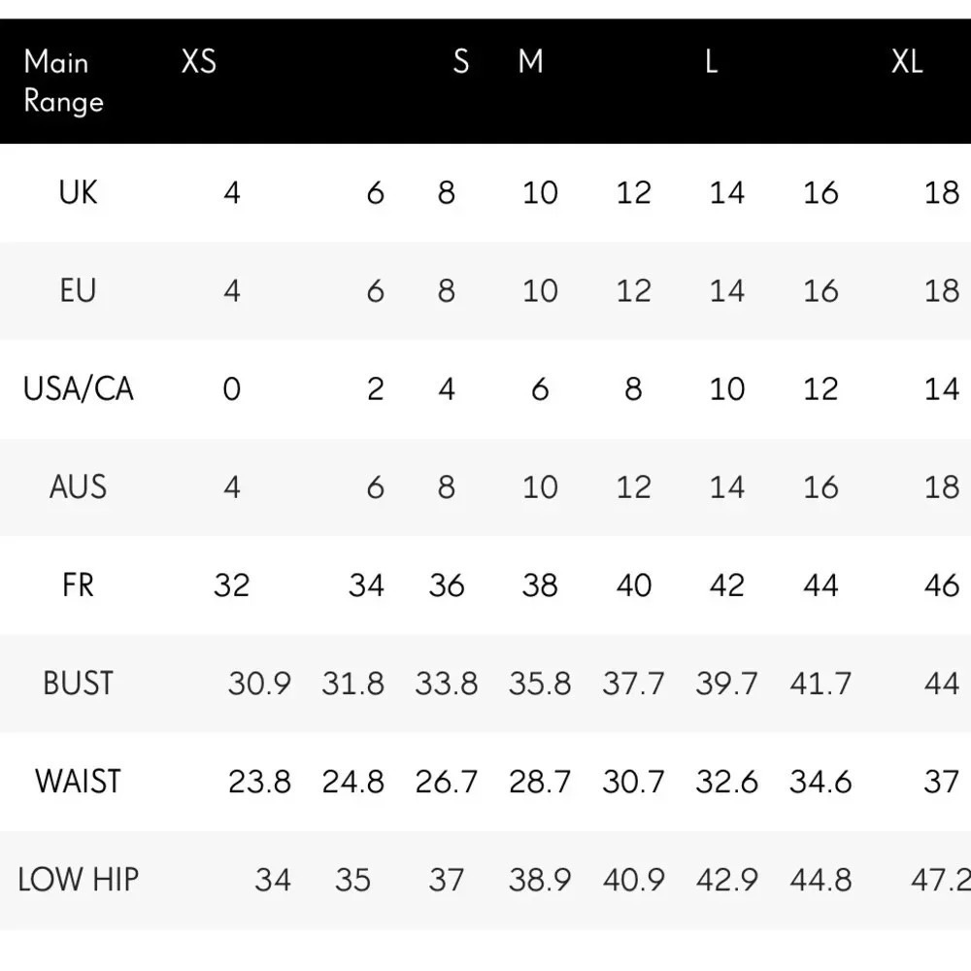Click the Main Range header label

pyautogui.click(x=63, y=82)
